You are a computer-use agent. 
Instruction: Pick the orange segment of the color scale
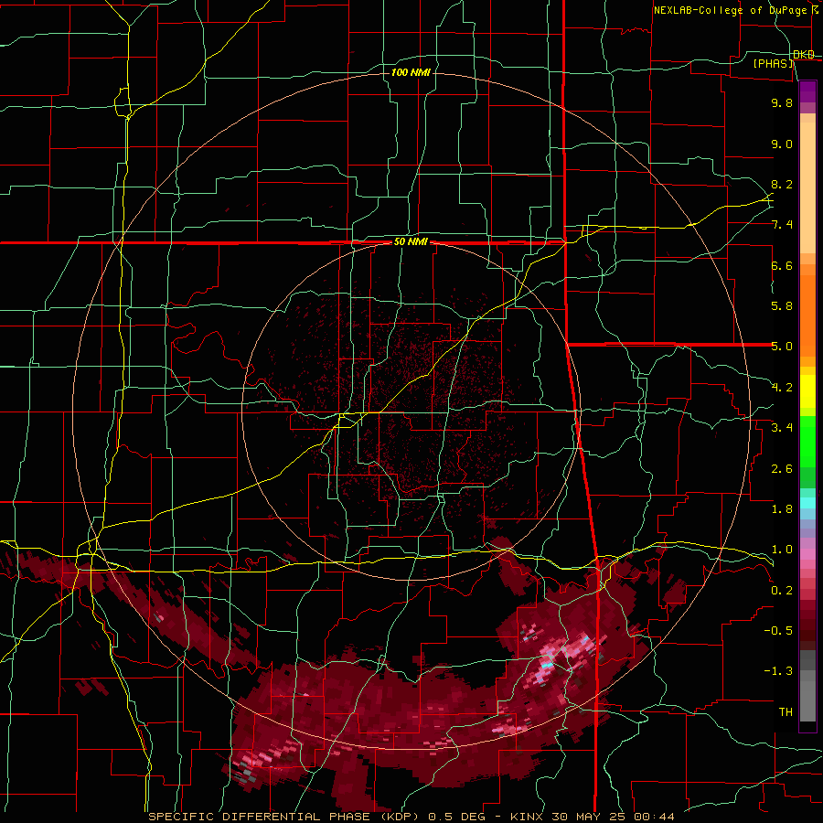[x=807, y=315]
